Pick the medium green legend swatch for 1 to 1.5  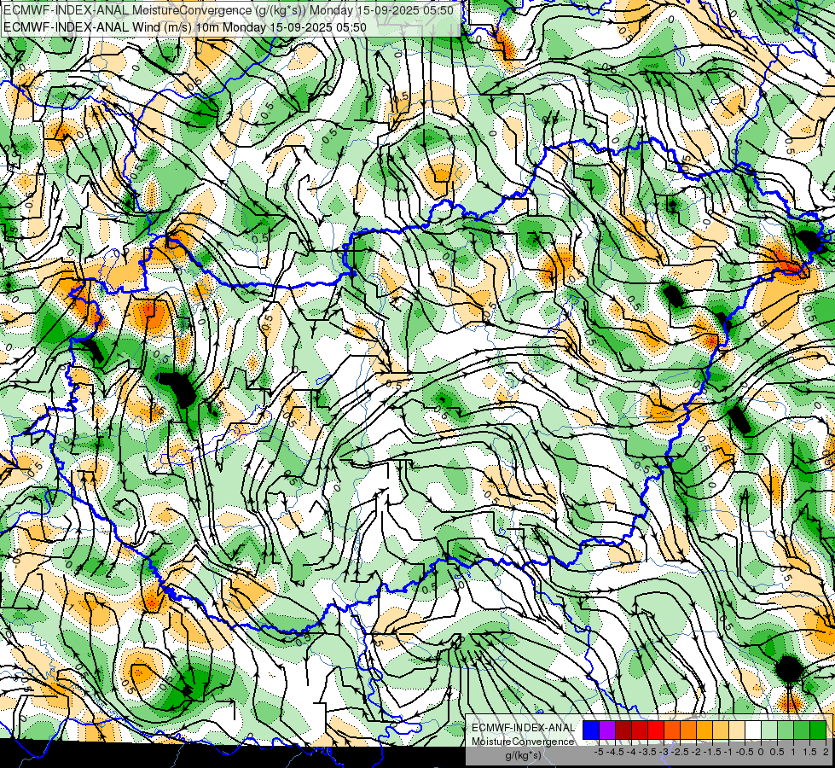[x=802, y=730]
